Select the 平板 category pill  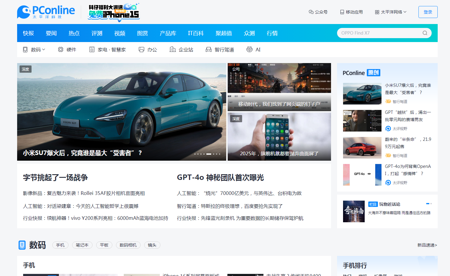[x=104, y=245]
